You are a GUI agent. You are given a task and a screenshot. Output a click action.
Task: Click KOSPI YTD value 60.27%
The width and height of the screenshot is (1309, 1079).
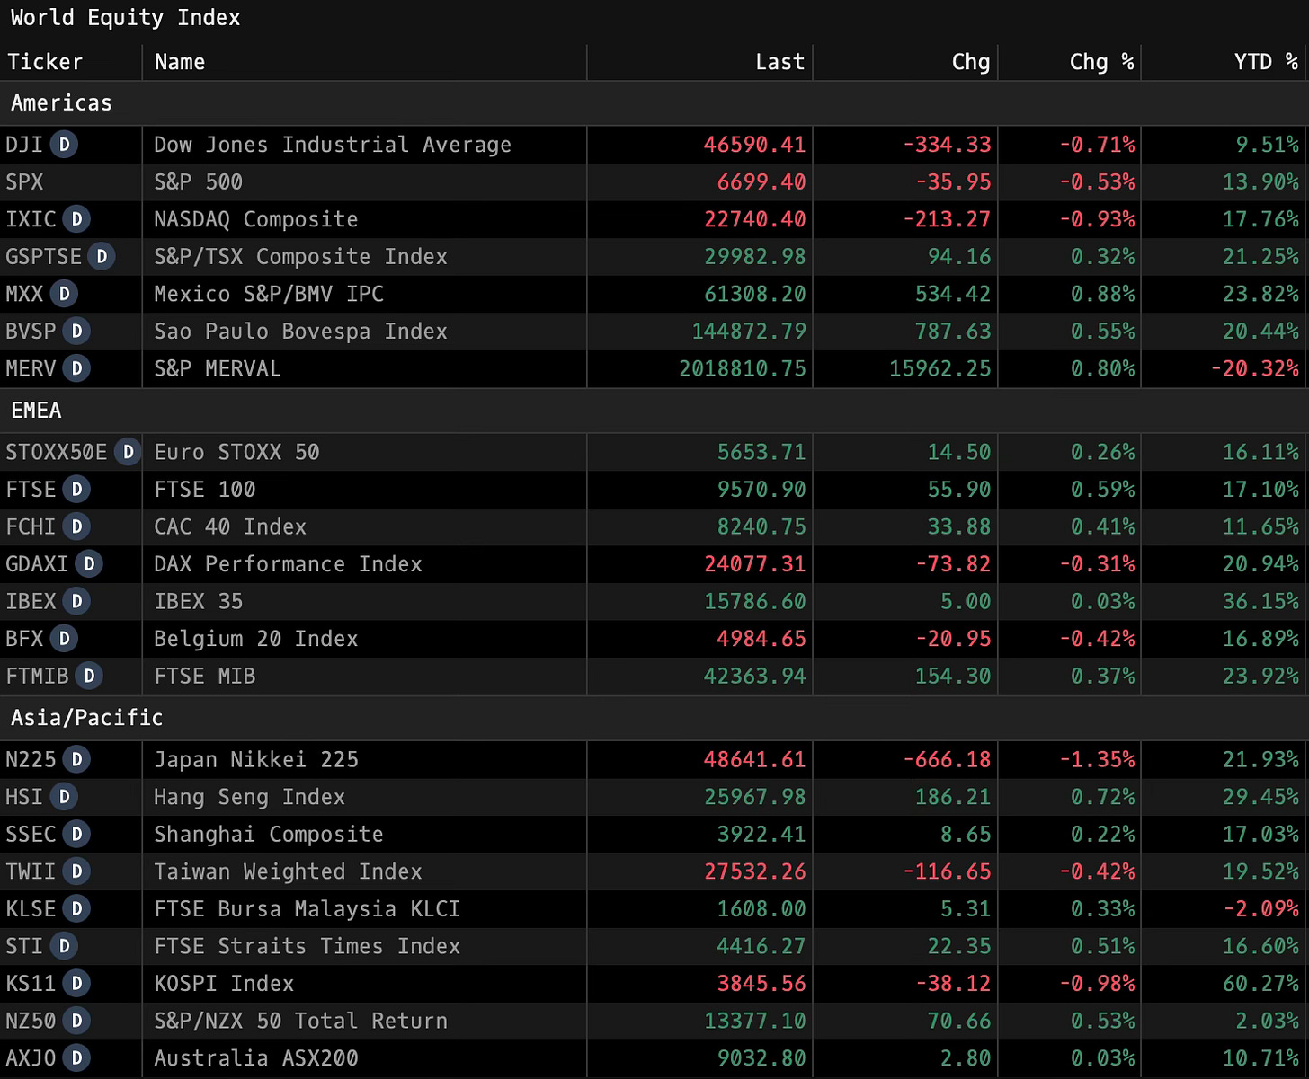[1261, 984]
